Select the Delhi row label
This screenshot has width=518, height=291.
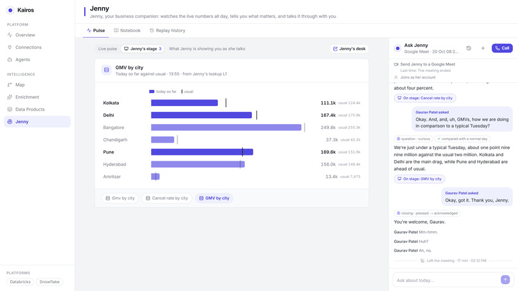pyautogui.click(x=109, y=115)
